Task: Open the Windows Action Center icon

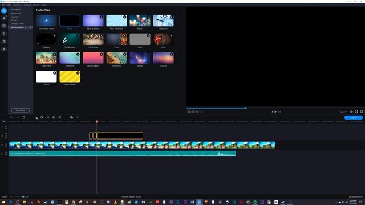Action: (x=360, y=202)
